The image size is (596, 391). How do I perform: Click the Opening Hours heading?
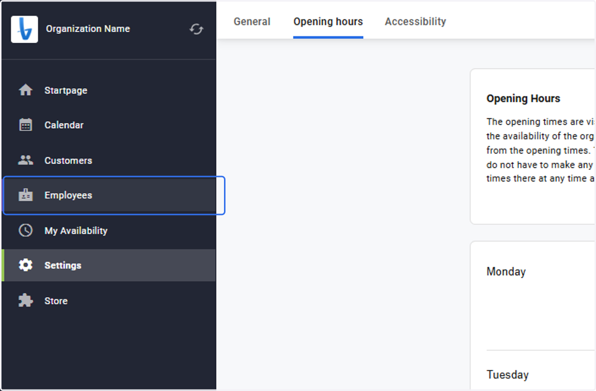coord(523,98)
